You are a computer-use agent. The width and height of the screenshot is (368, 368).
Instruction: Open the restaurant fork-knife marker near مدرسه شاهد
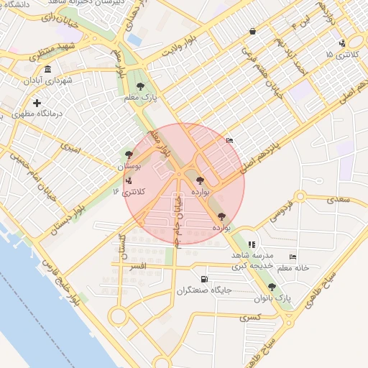click(x=252, y=244)
